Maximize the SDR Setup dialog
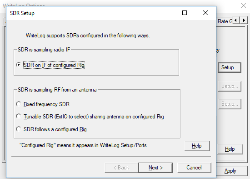Viewport: 250px width, 179px height. click(x=185, y=13)
